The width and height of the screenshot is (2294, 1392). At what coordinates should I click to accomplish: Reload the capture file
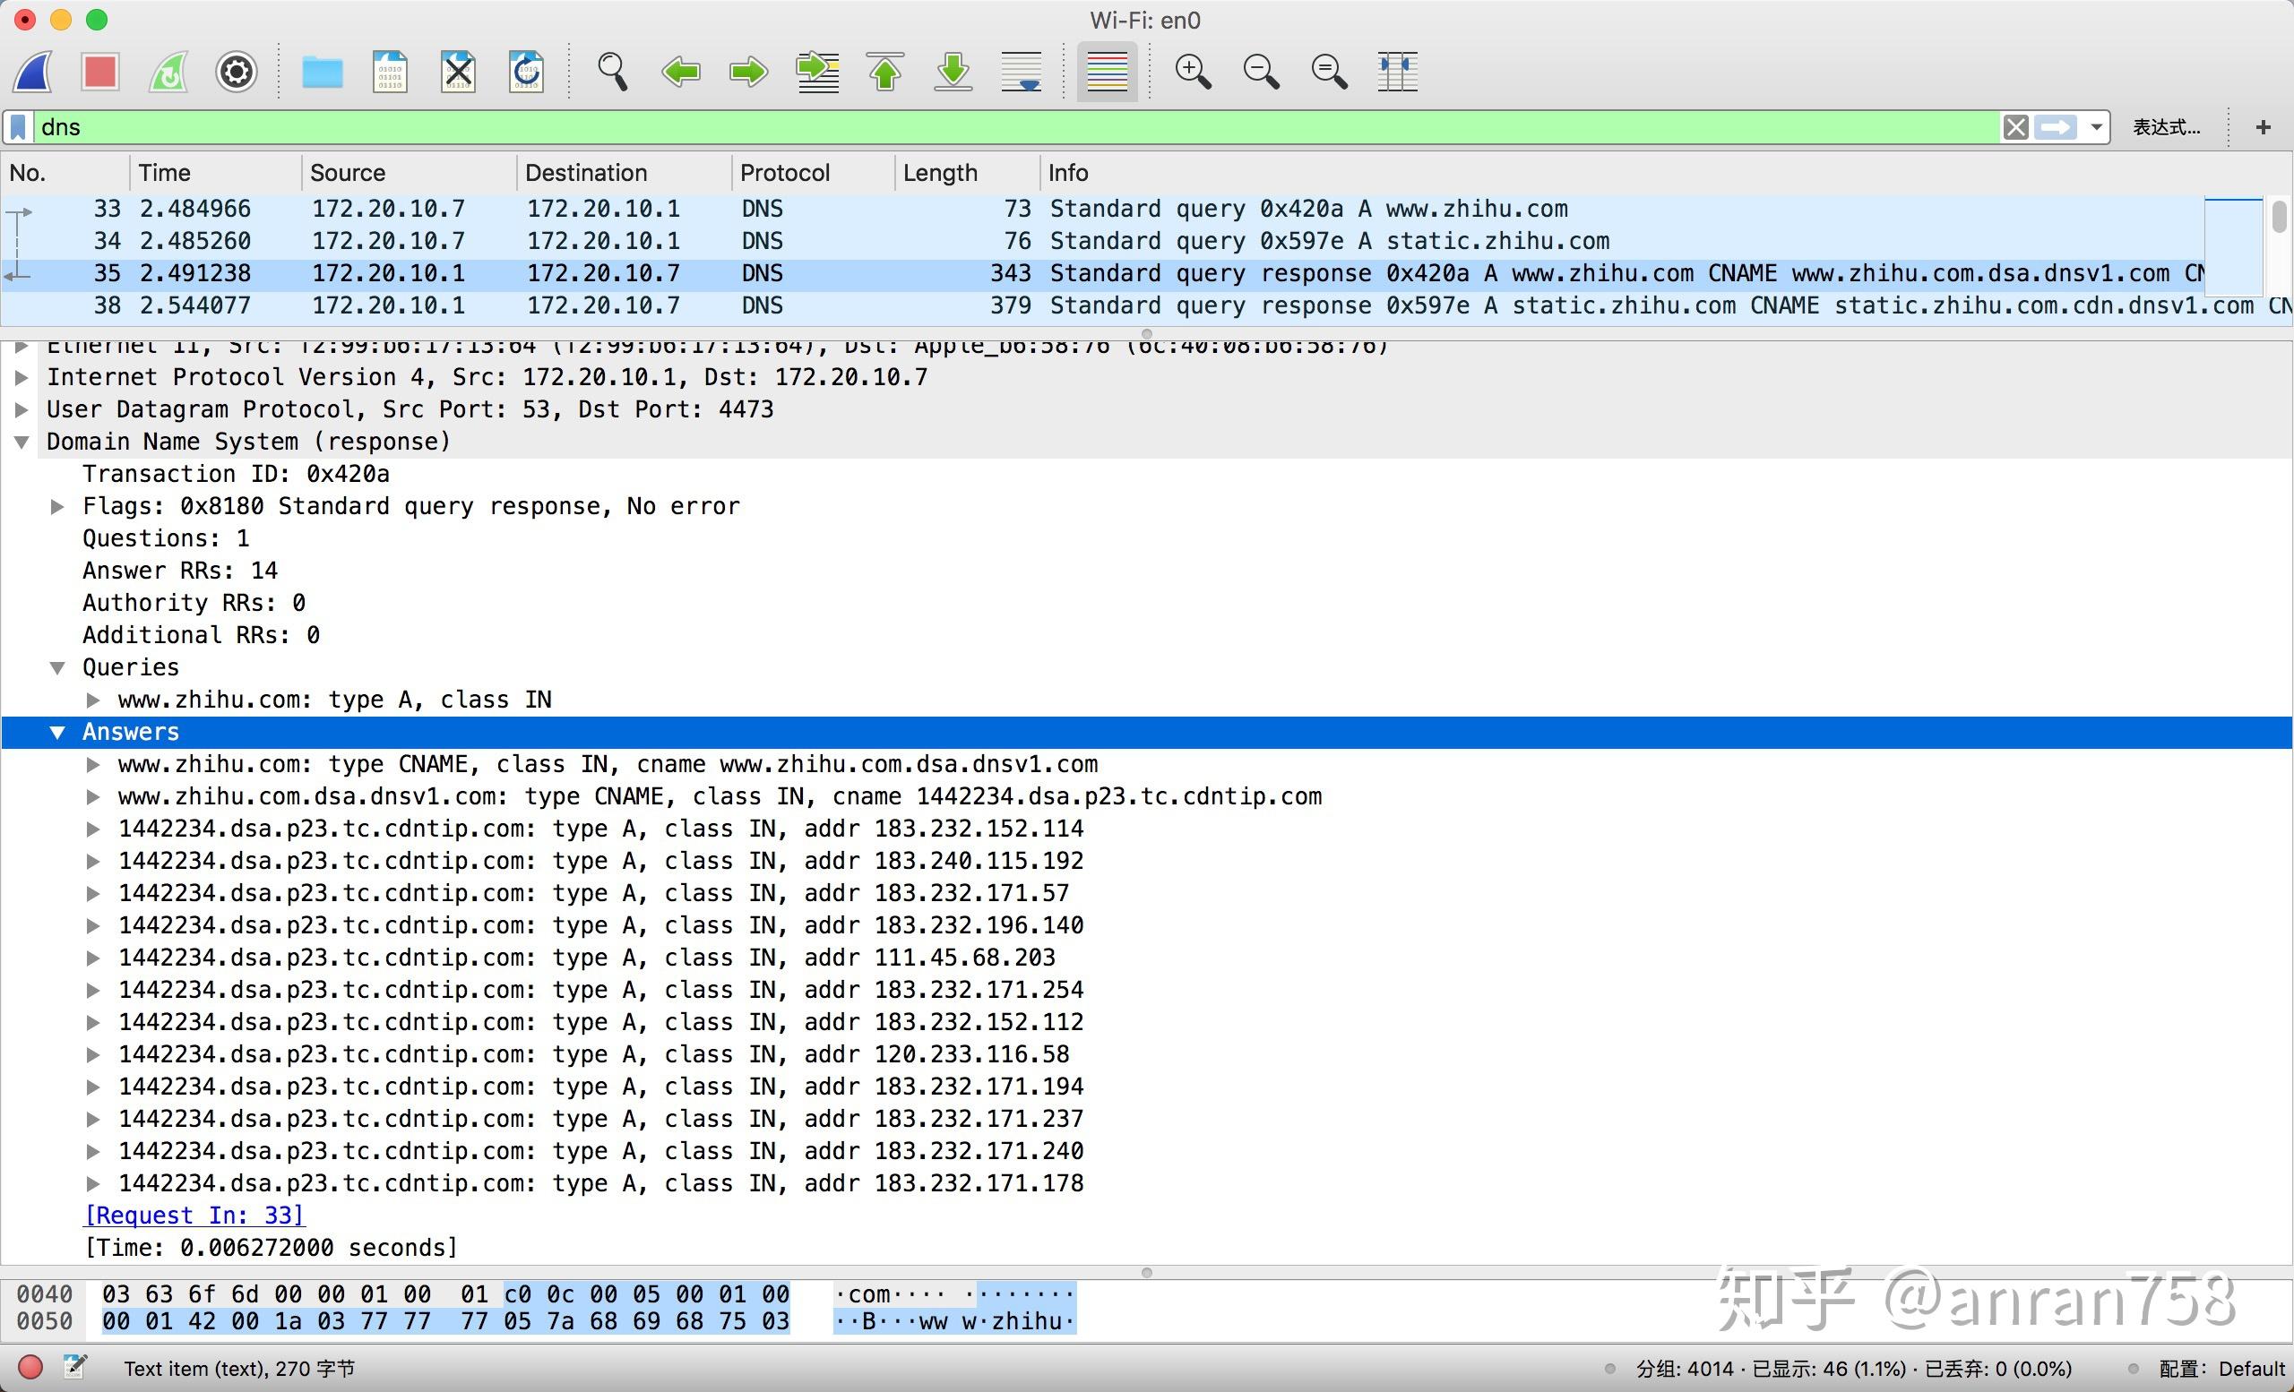526,72
